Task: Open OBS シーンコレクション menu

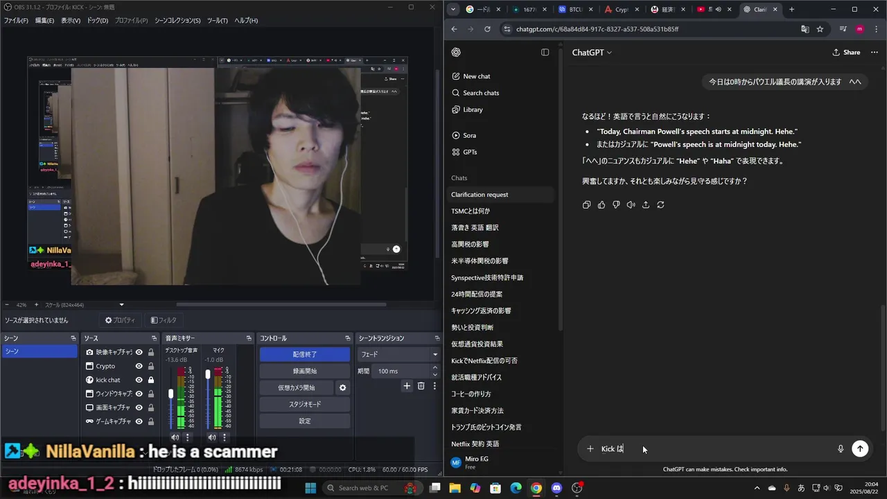Action: point(177,21)
